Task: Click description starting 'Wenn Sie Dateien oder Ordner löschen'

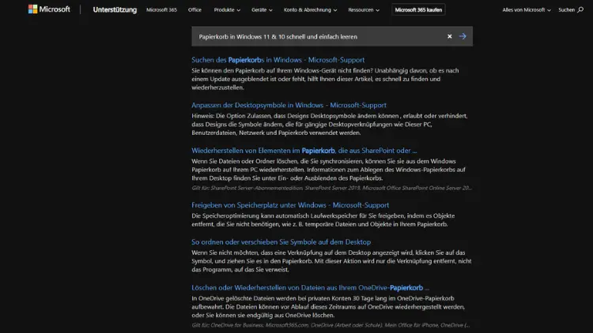Action: click(329, 170)
